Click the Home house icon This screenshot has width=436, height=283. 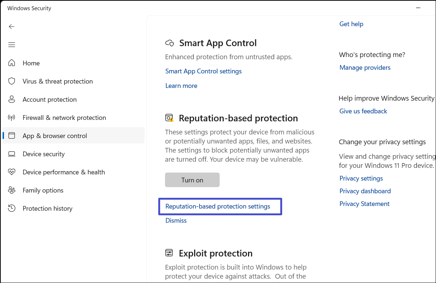click(x=12, y=63)
